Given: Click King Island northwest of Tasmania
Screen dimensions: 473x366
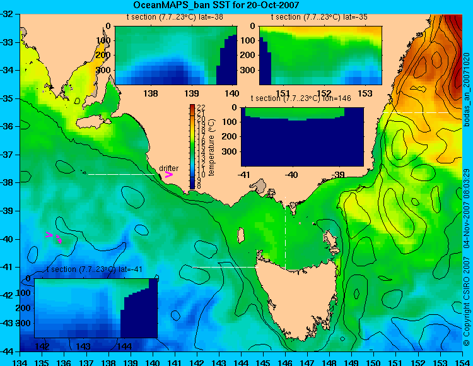Looking at the screenshot, I should [241, 235].
